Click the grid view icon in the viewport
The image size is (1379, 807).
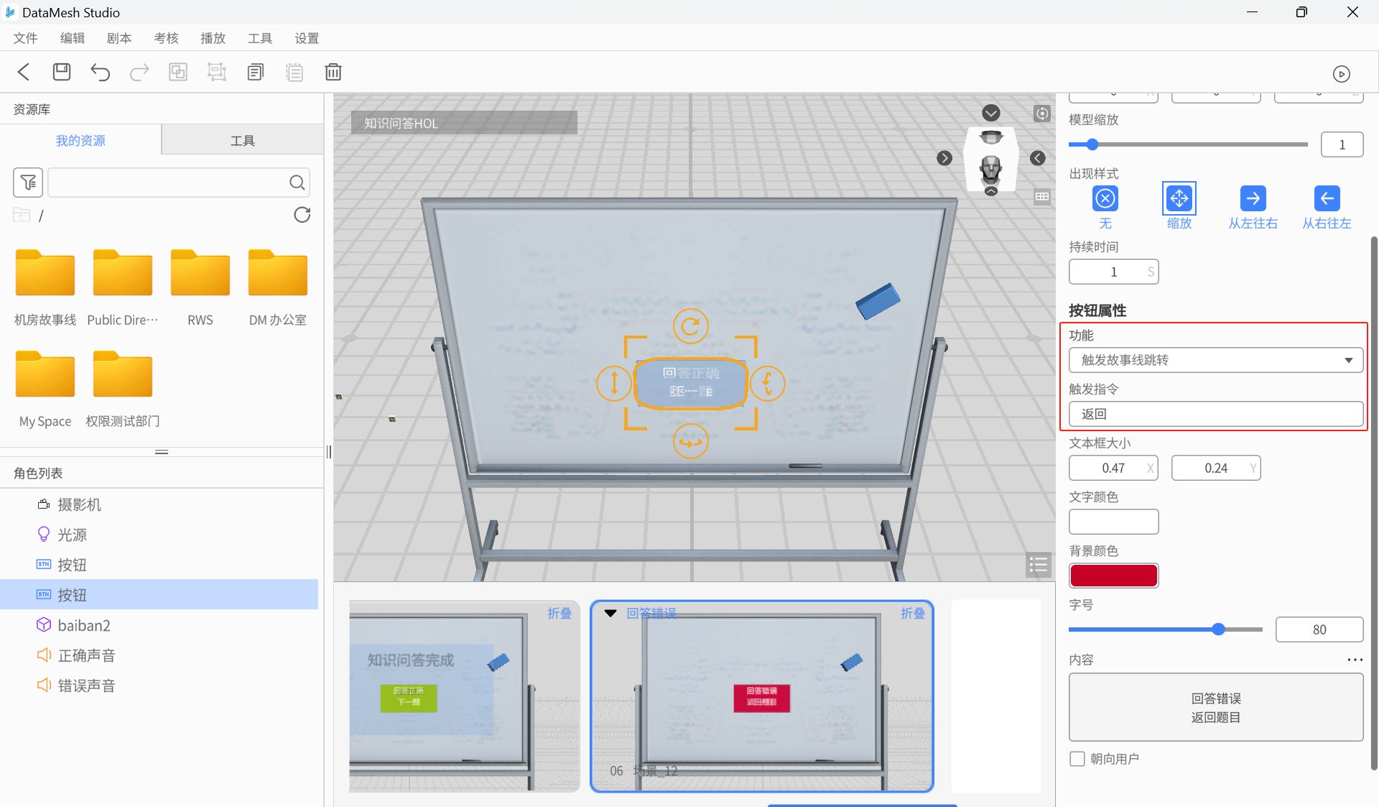(x=1042, y=197)
